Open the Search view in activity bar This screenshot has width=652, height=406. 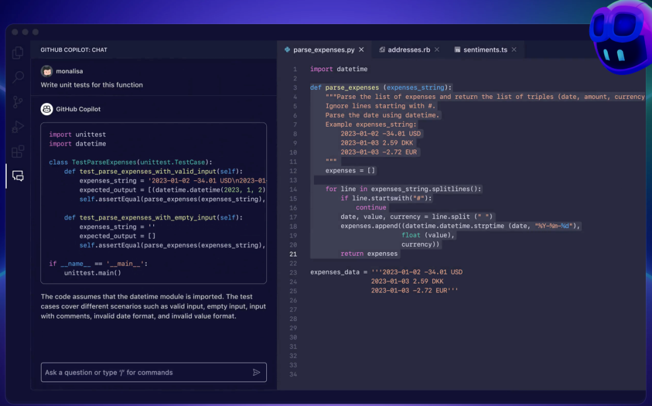18,77
